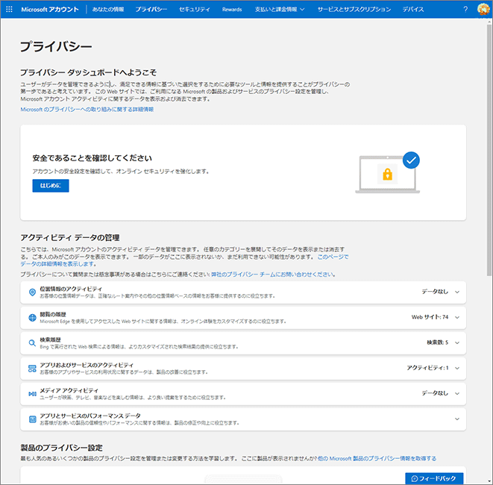
Task: Open このページでデータの詳細情報 link
Action: click(x=184, y=260)
